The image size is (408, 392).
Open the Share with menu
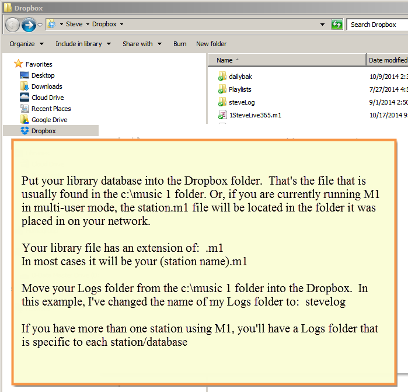[142, 44]
